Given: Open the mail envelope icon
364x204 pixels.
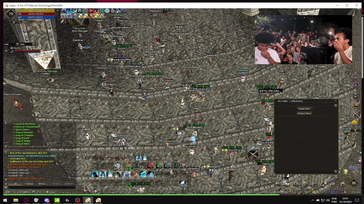Looking at the screenshot, I should point(34,192).
